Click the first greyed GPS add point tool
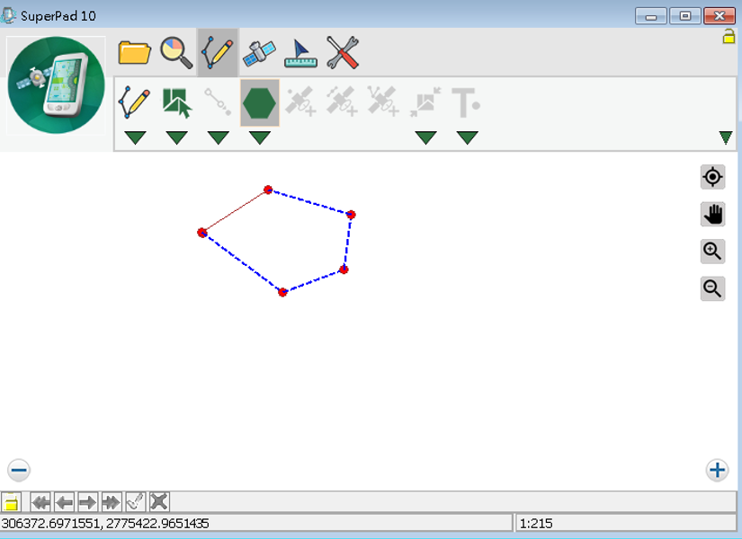This screenshot has height=539, width=742. [x=301, y=102]
